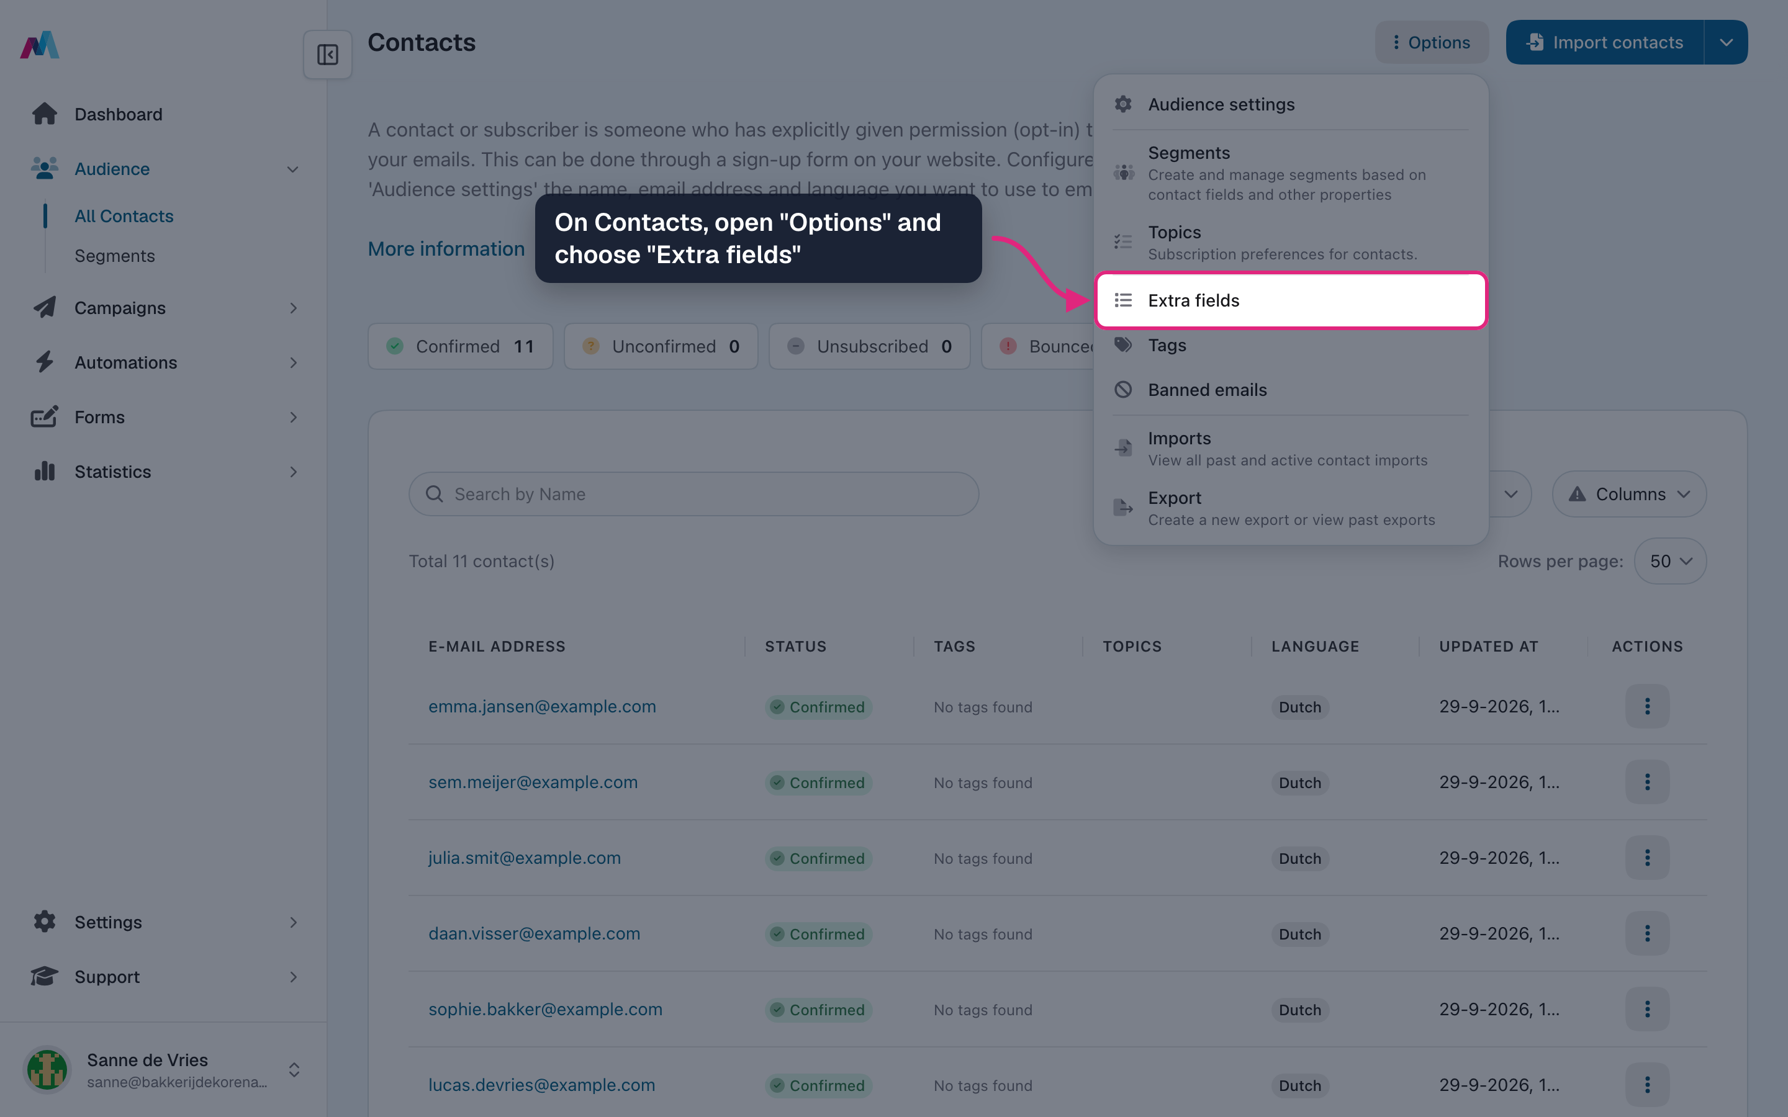Open Imports from the Options menu
Screen dimensions: 1788x1117
click(1290, 449)
